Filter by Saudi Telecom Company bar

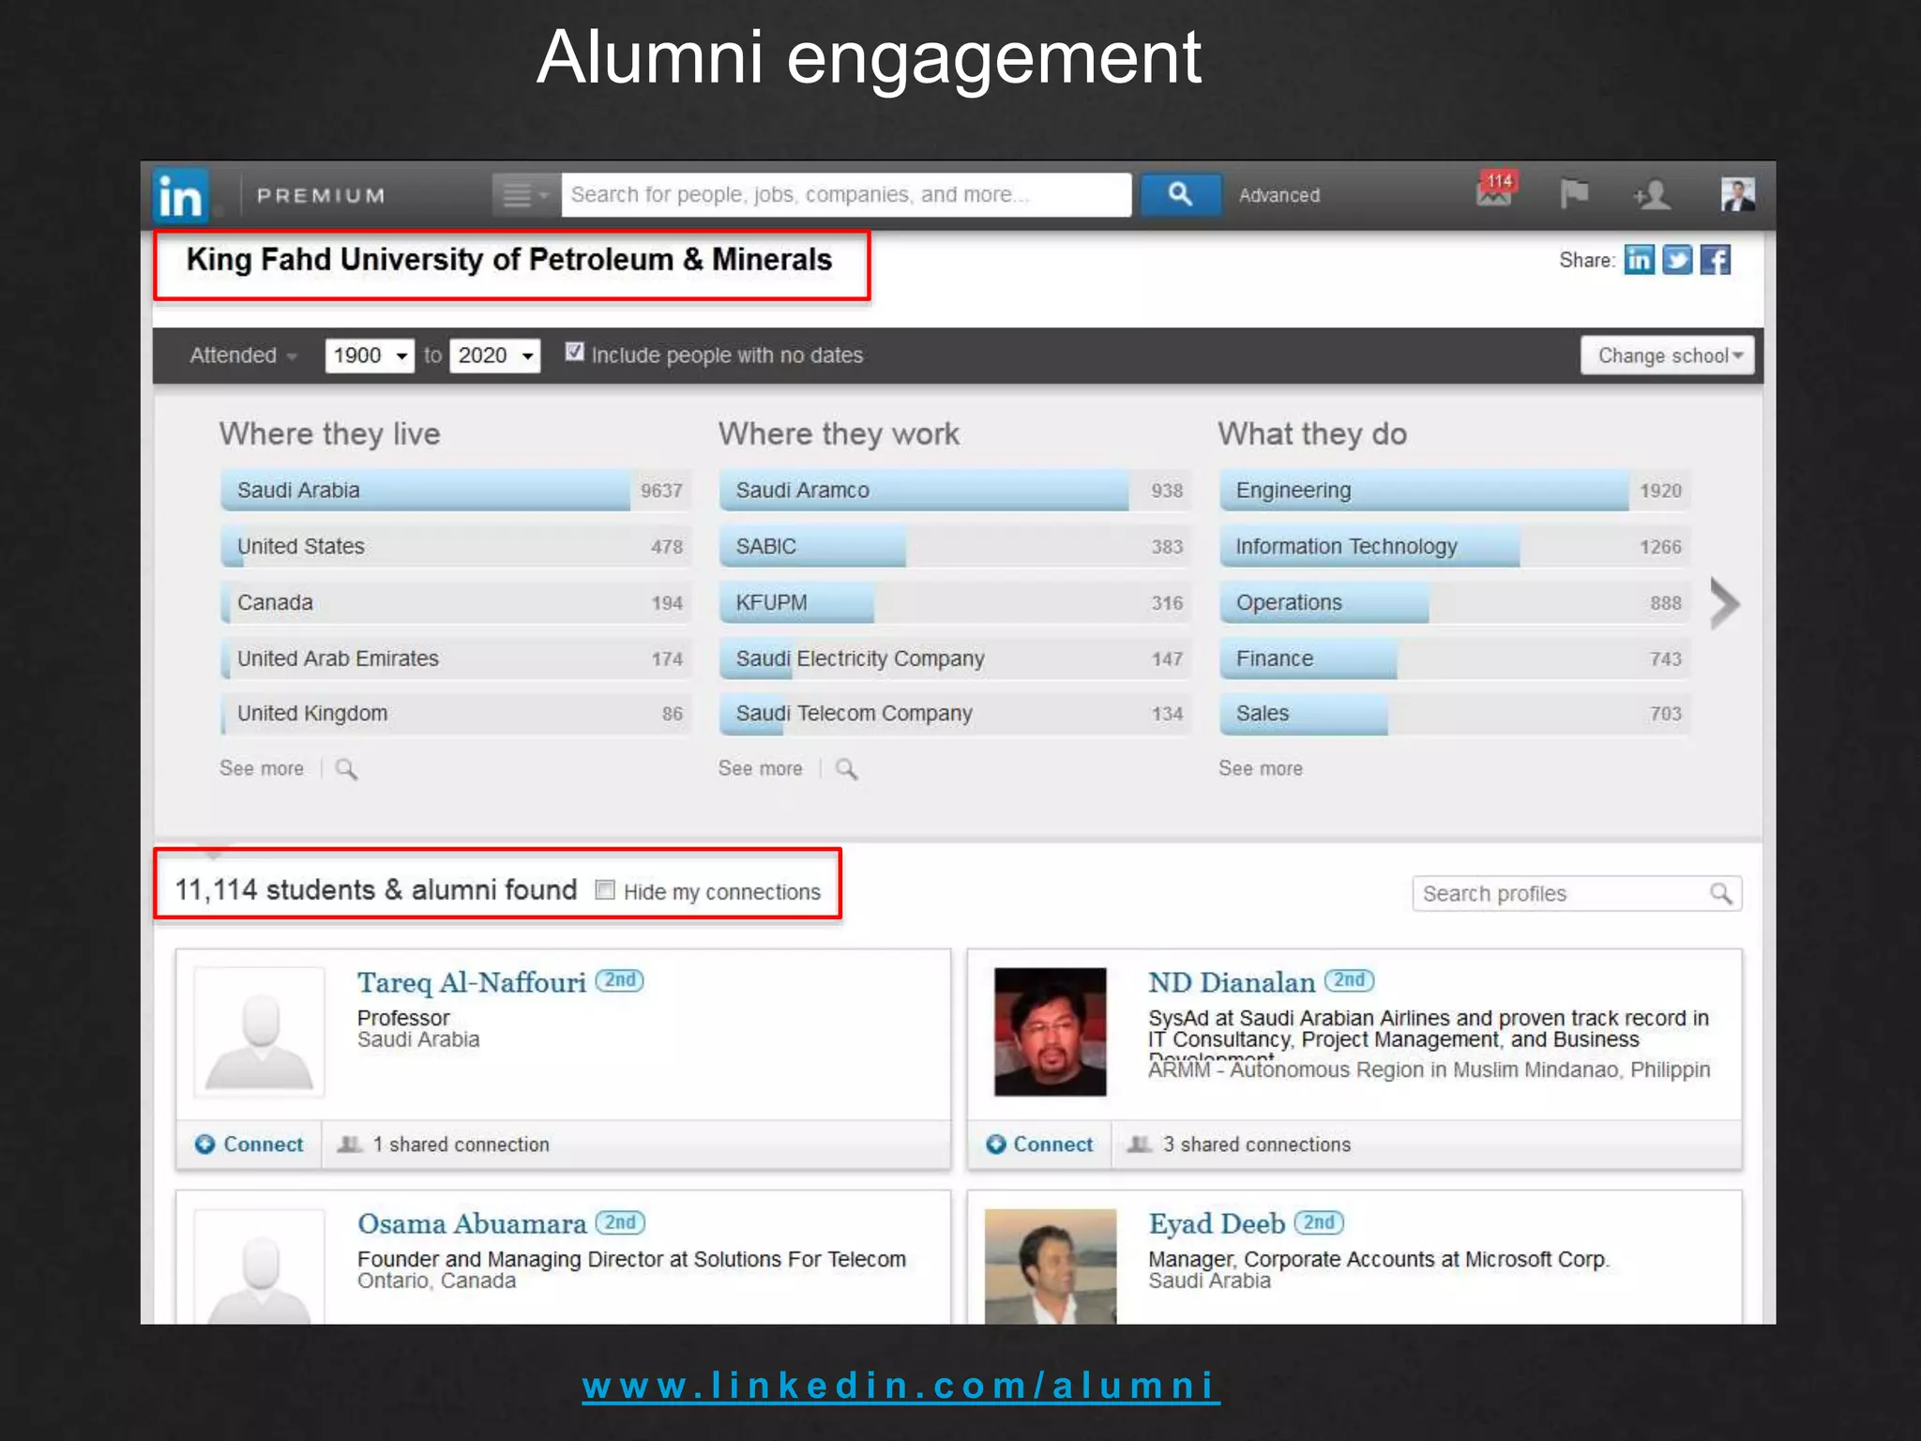click(956, 713)
